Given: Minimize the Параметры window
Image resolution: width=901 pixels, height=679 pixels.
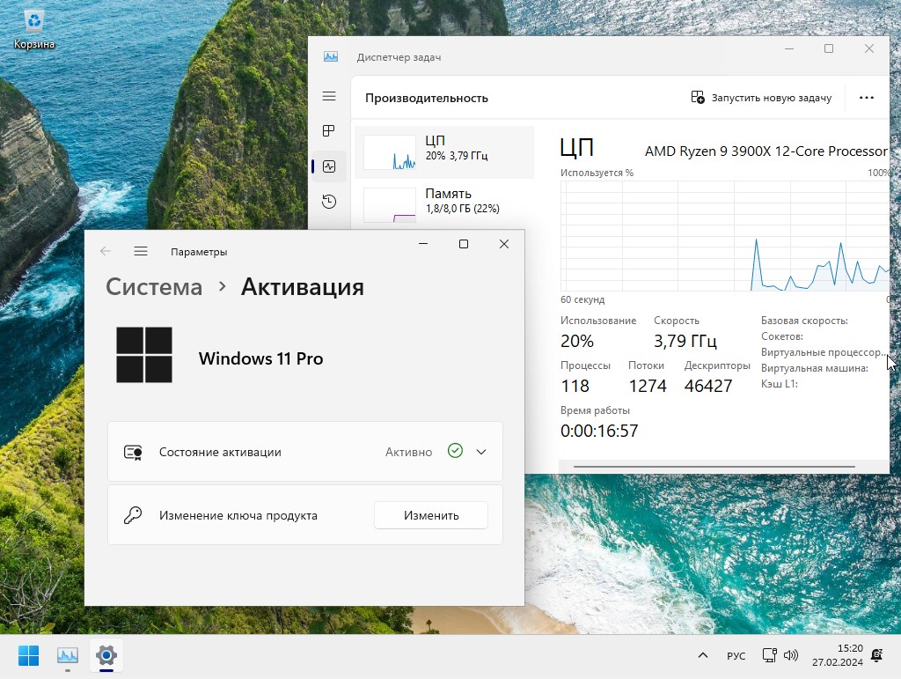Looking at the screenshot, I should pos(423,244).
